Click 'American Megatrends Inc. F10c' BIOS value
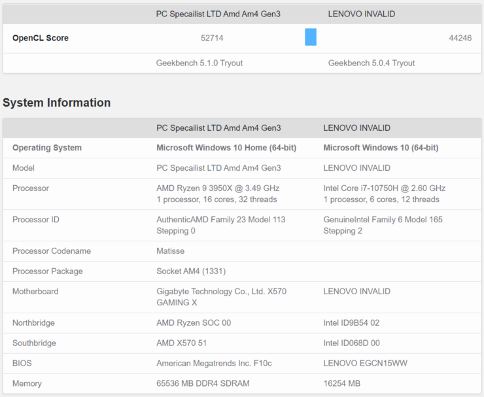The image size is (484, 397). pyautogui.click(x=214, y=363)
